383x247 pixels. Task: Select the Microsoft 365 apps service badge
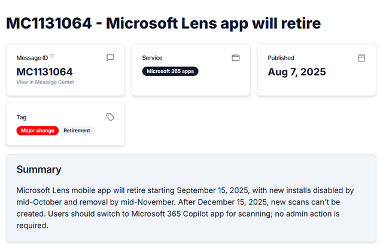click(170, 71)
